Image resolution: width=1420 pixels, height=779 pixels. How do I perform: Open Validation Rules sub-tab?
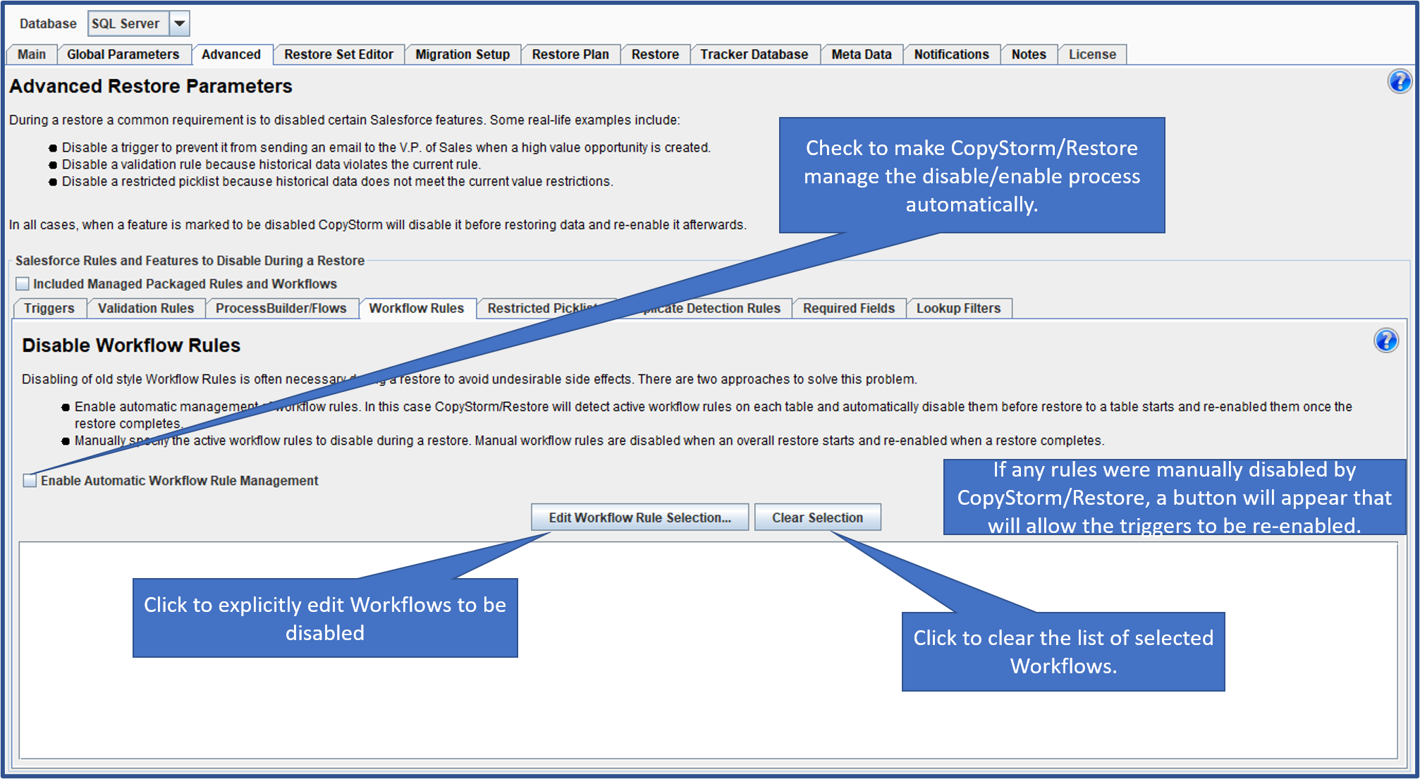pos(146,308)
